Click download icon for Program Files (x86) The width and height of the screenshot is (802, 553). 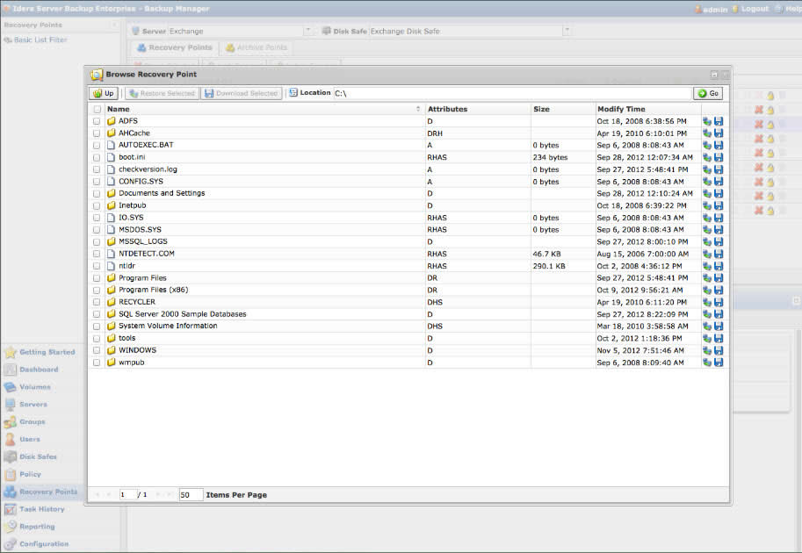(719, 291)
